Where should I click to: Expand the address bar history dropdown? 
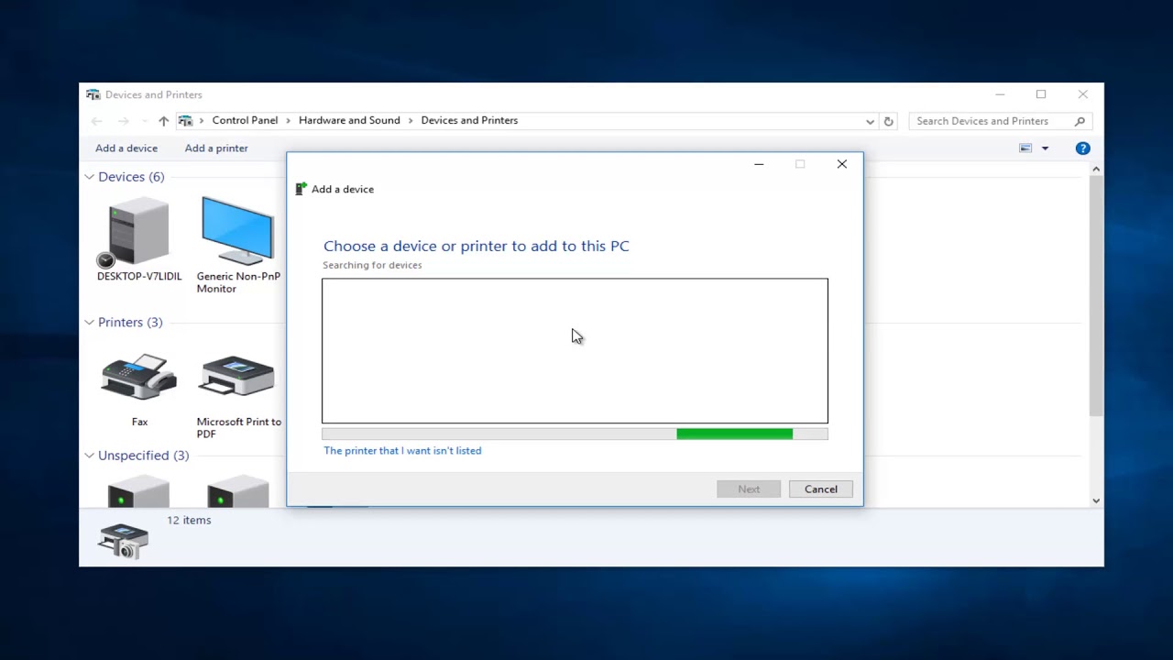[x=869, y=120]
